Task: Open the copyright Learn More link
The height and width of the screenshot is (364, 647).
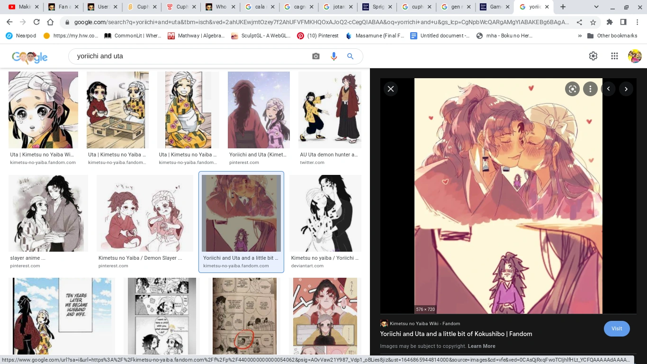Action: click(x=481, y=346)
